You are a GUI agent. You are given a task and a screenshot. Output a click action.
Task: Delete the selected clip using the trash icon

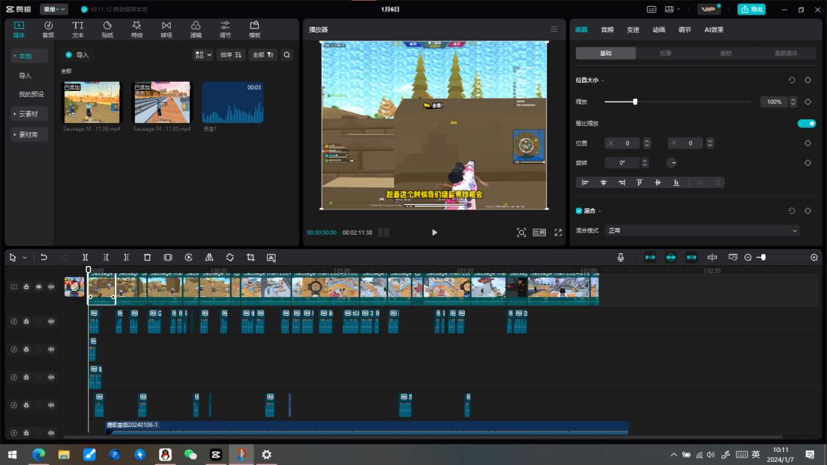tap(147, 258)
